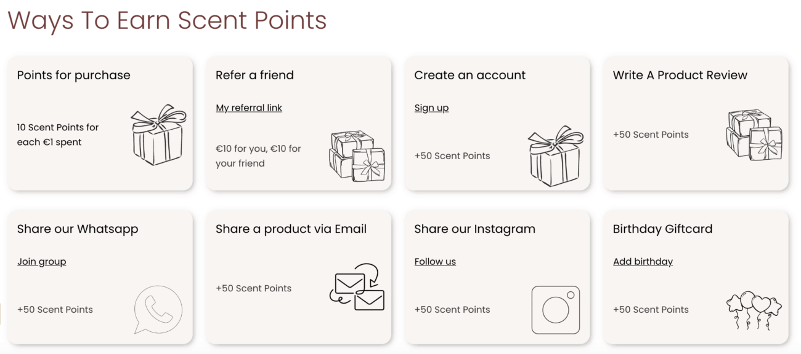The image size is (801, 354).
Task: Click the gift icon in Create an account
Action: pyautogui.click(x=555, y=157)
